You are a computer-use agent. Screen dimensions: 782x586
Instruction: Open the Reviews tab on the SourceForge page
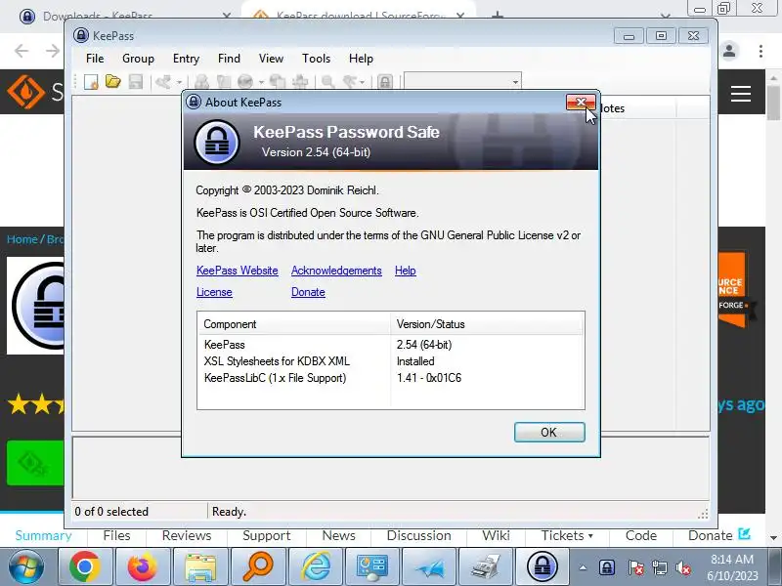[x=187, y=535]
